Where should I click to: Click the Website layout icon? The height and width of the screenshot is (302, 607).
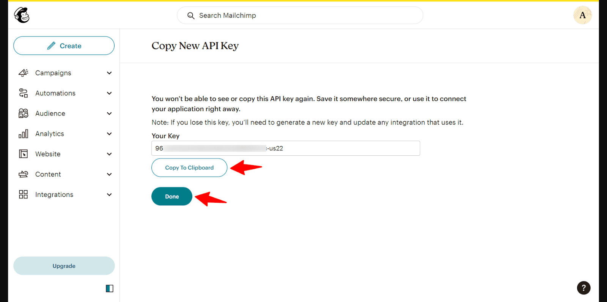click(24, 154)
